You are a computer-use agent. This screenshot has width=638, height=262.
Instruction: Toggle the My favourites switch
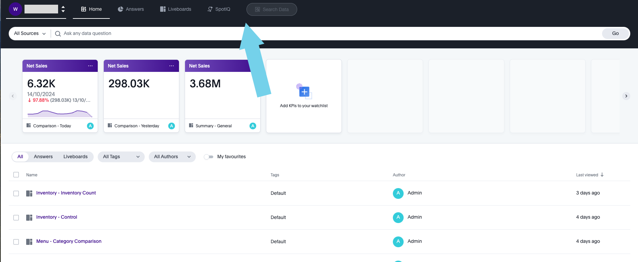click(x=209, y=157)
